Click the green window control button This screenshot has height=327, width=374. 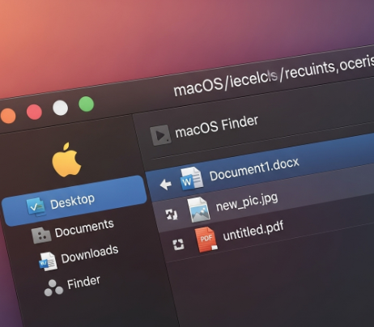87,104
